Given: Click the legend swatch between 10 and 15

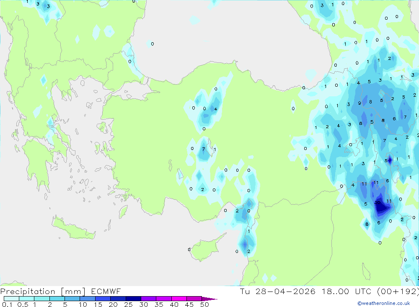Looking at the screenshot, I should click(x=88, y=299).
